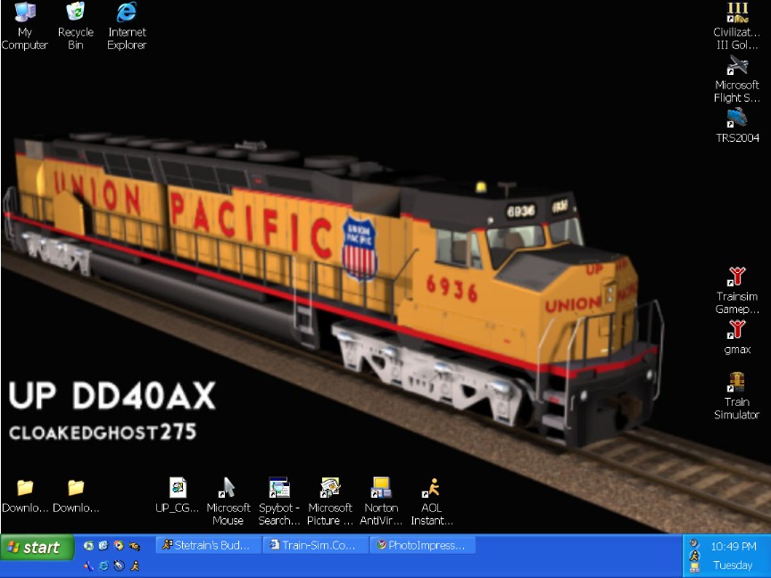Select the Microsoft Picture shortcut

(330, 500)
